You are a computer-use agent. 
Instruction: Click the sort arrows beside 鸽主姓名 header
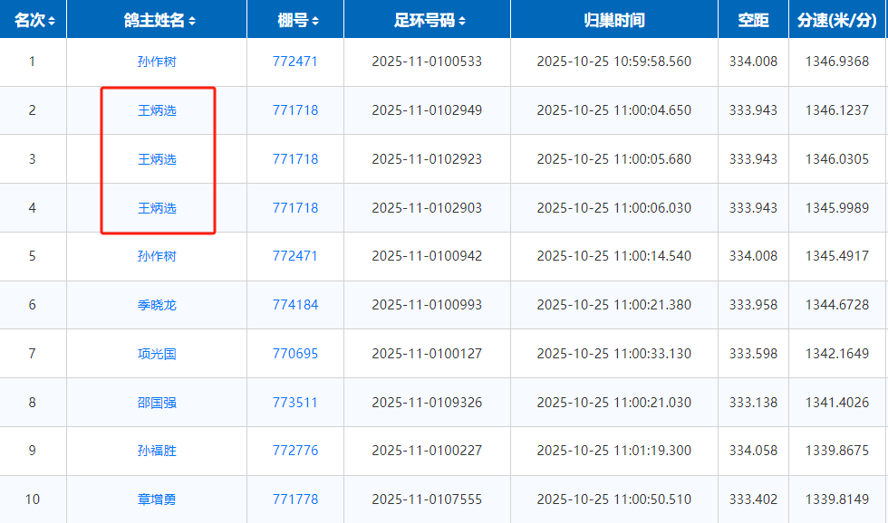(x=192, y=21)
